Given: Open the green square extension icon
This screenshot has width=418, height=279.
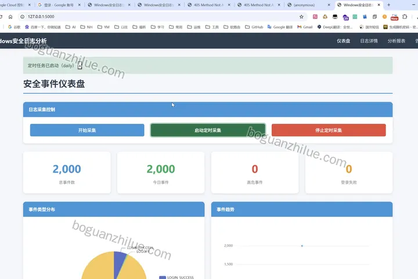Looking at the screenshot, I should point(355,16).
